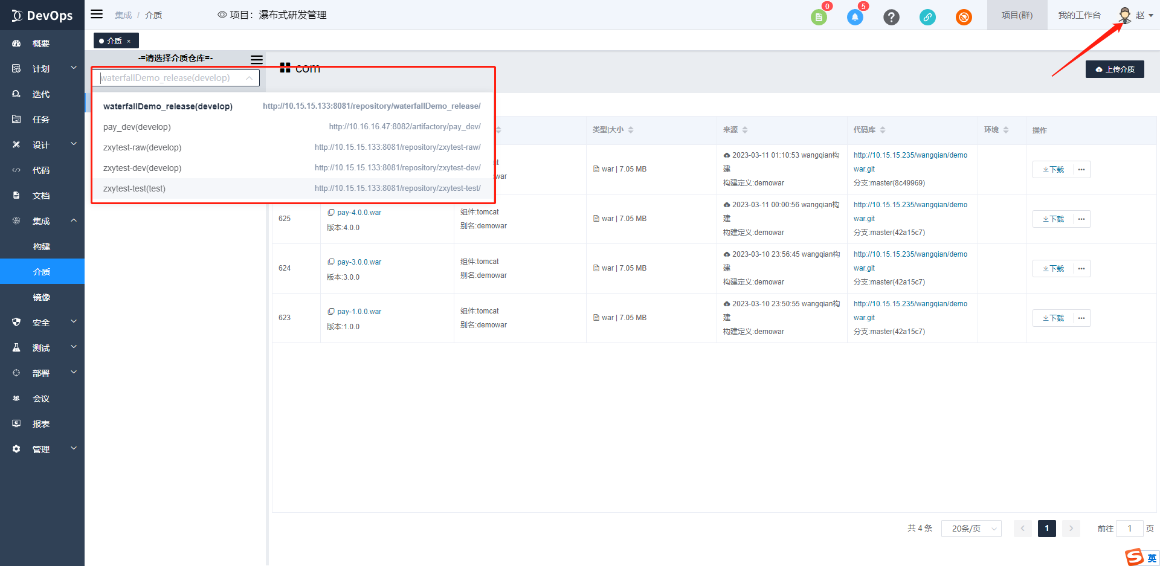Click the help question mark icon
Image resolution: width=1160 pixels, height=566 pixels.
(891, 17)
